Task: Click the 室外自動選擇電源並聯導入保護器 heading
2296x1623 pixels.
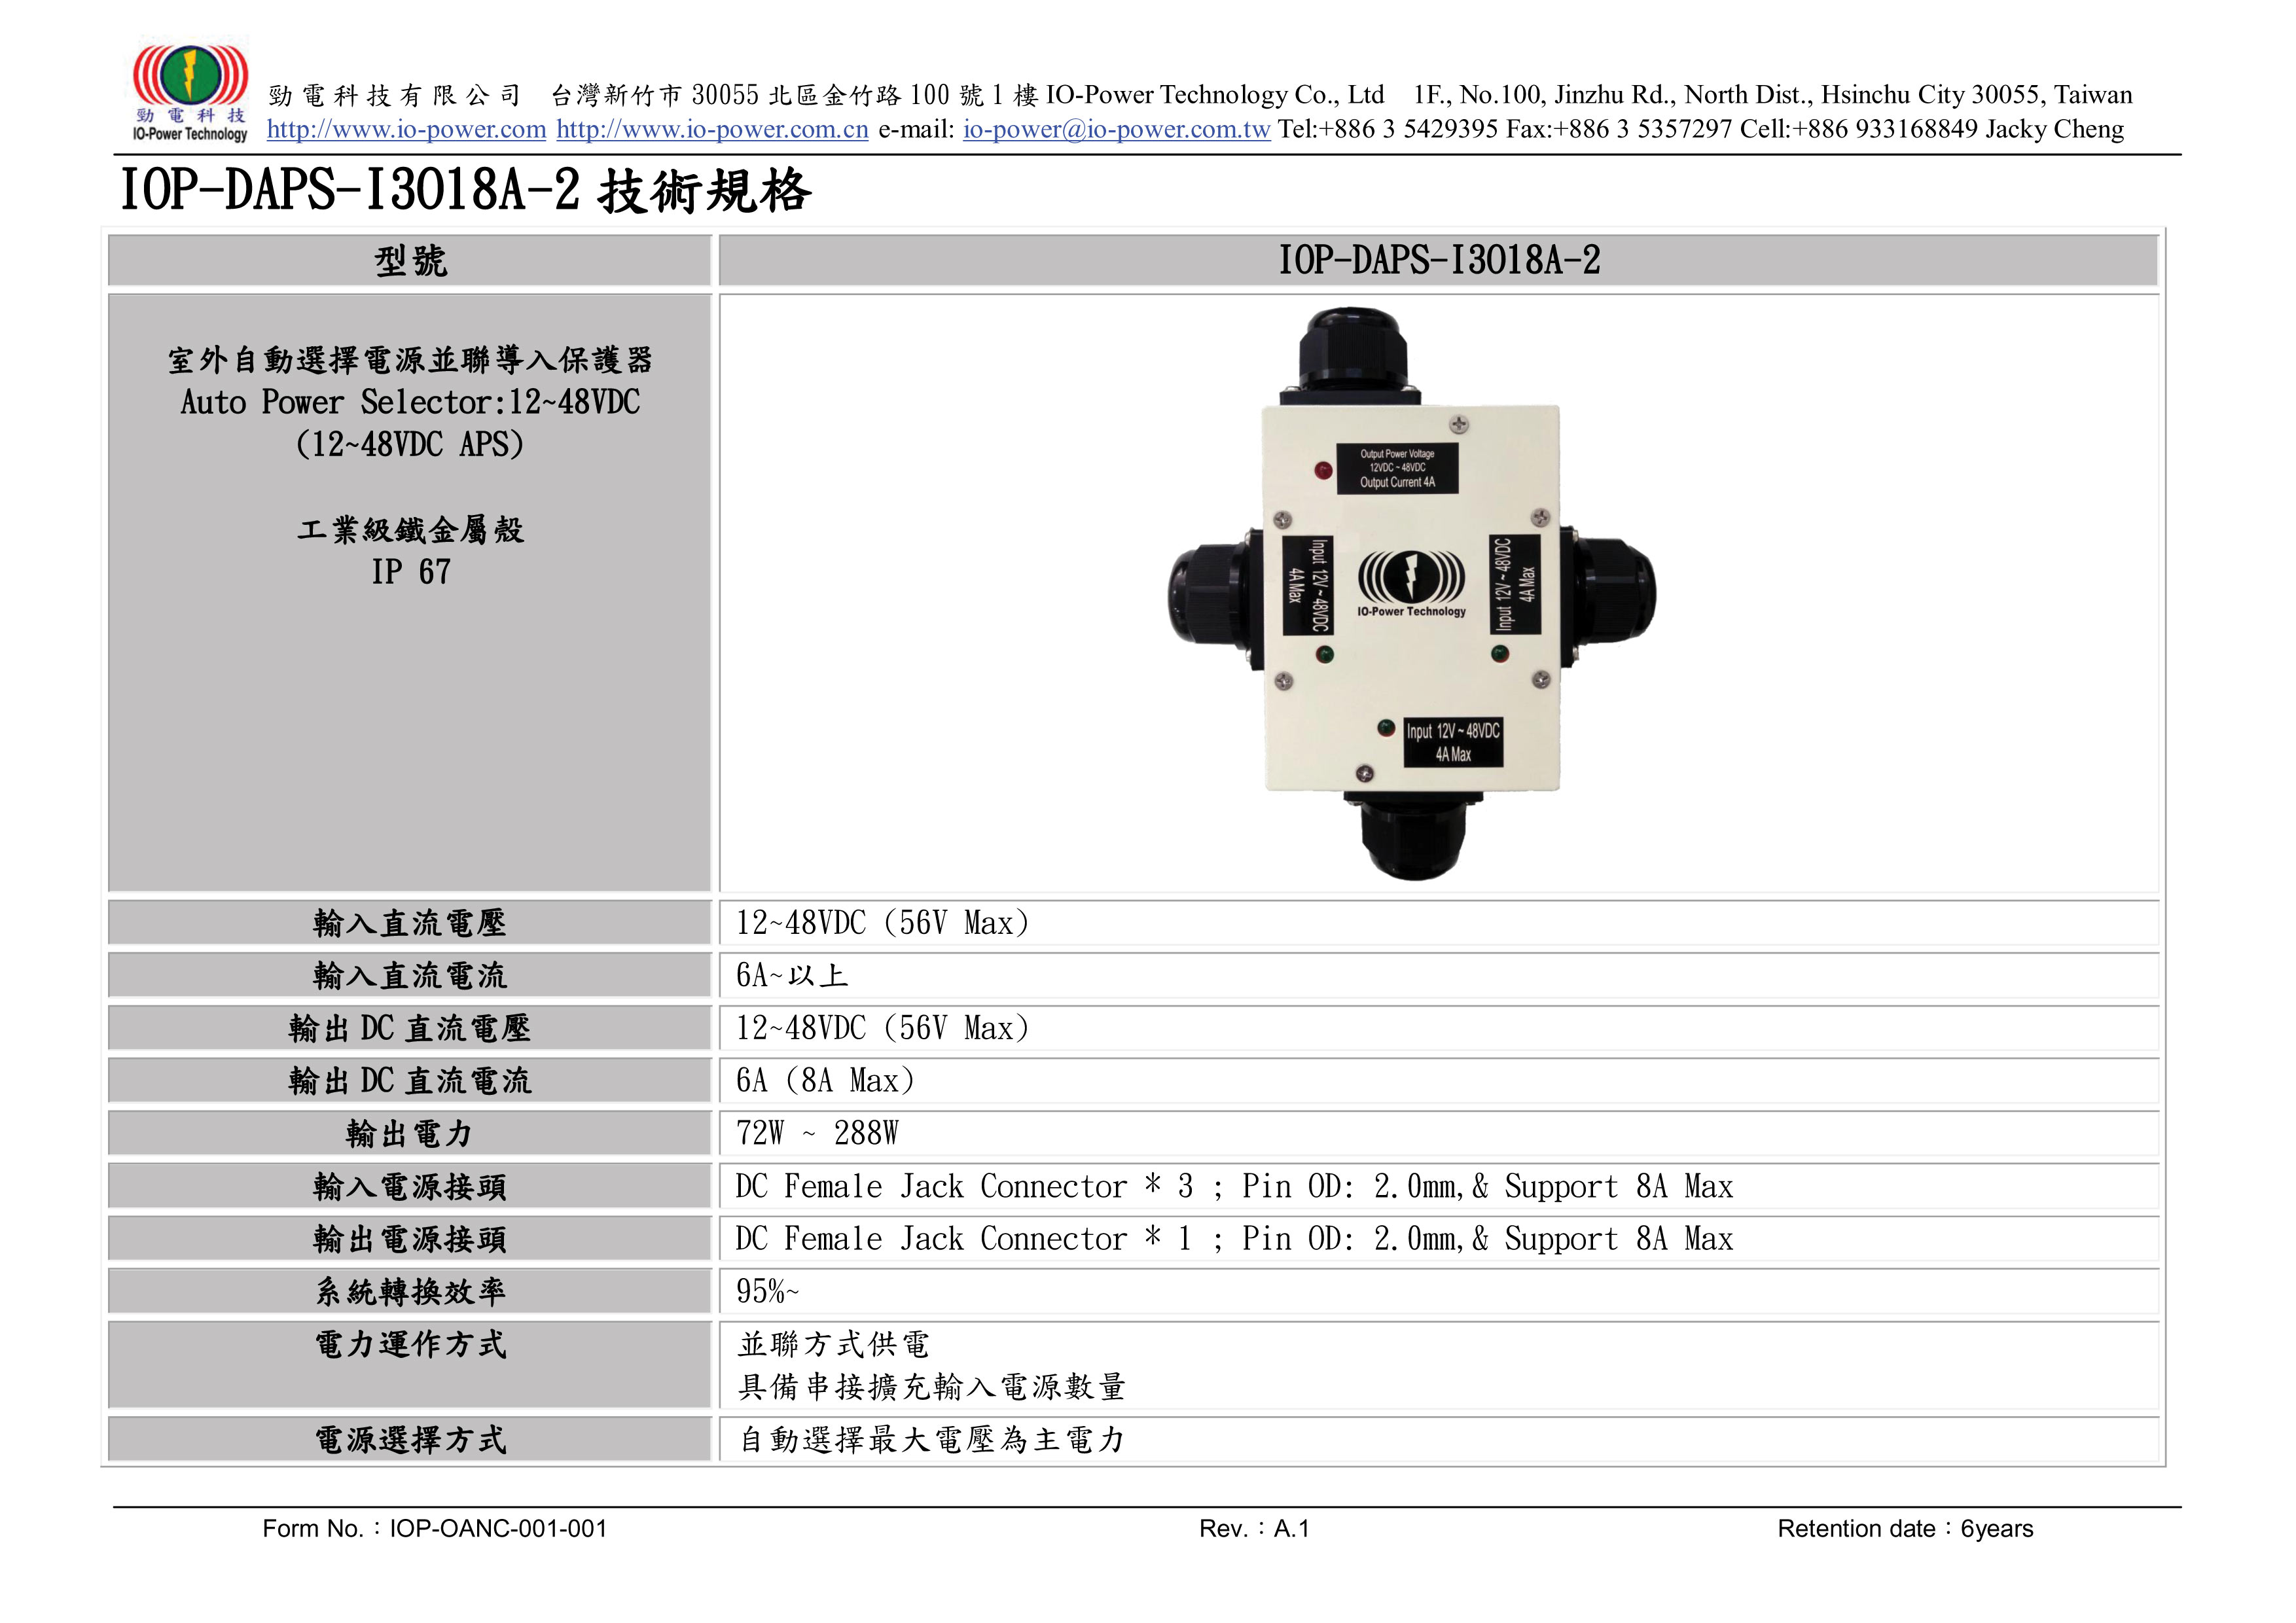Action: [x=410, y=360]
